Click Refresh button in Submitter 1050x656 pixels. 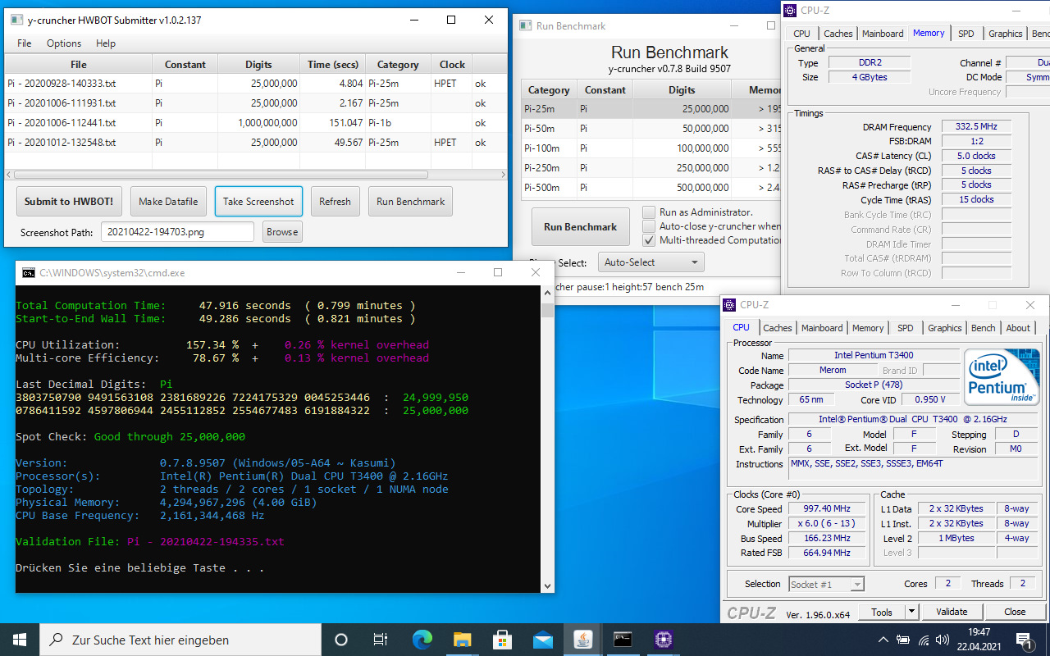pyautogui.click(x=335, y=201)
